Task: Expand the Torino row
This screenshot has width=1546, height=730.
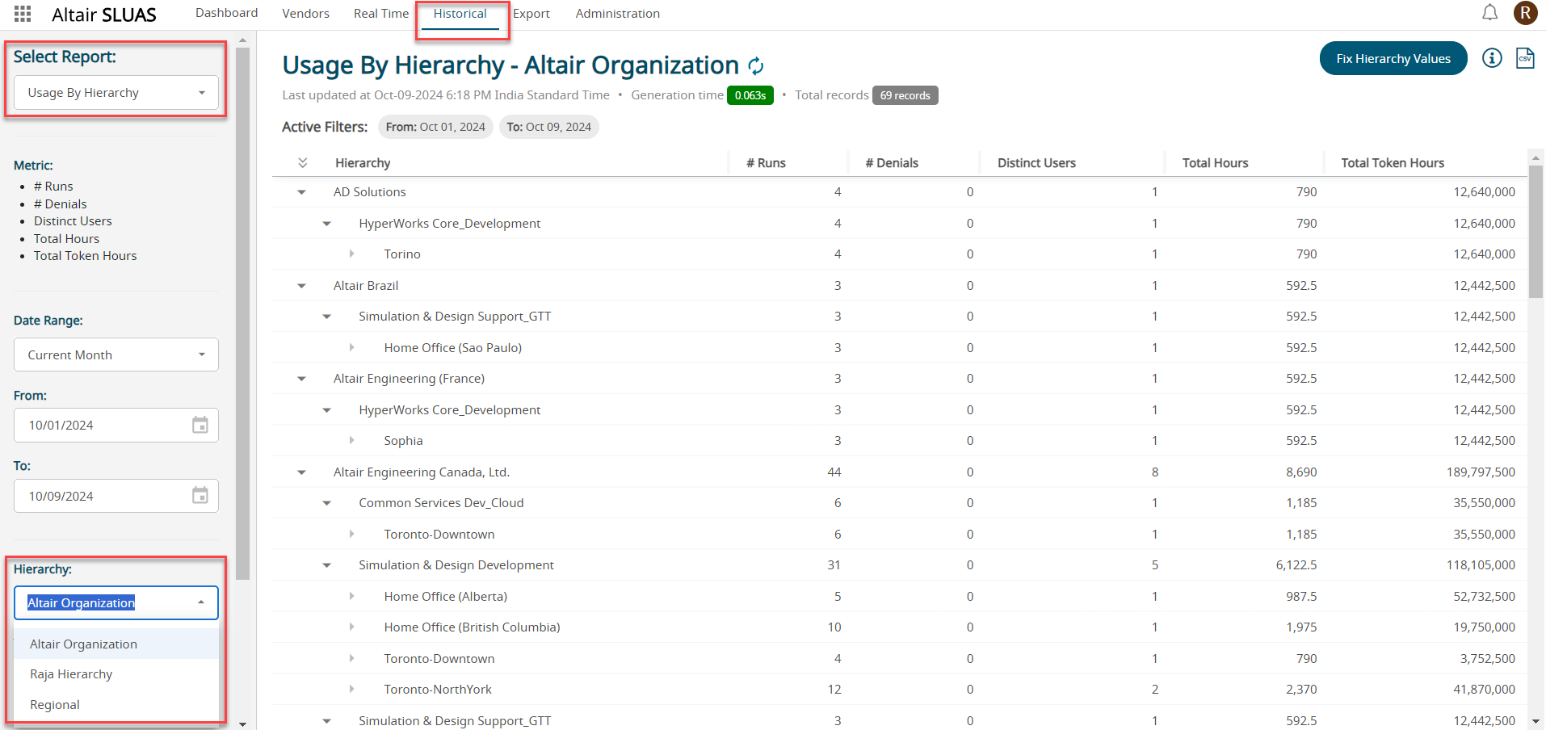Action: (352, 254)
